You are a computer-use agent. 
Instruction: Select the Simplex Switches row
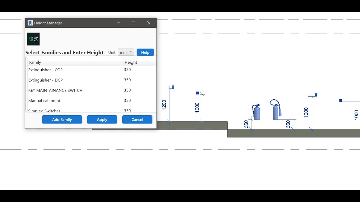(x=92, y=110)
